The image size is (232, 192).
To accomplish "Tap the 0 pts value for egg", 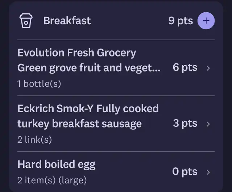I will (185, 172).
